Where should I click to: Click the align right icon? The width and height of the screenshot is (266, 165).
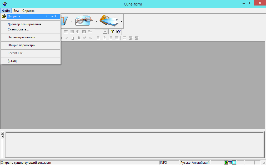(x=111, y=38)
